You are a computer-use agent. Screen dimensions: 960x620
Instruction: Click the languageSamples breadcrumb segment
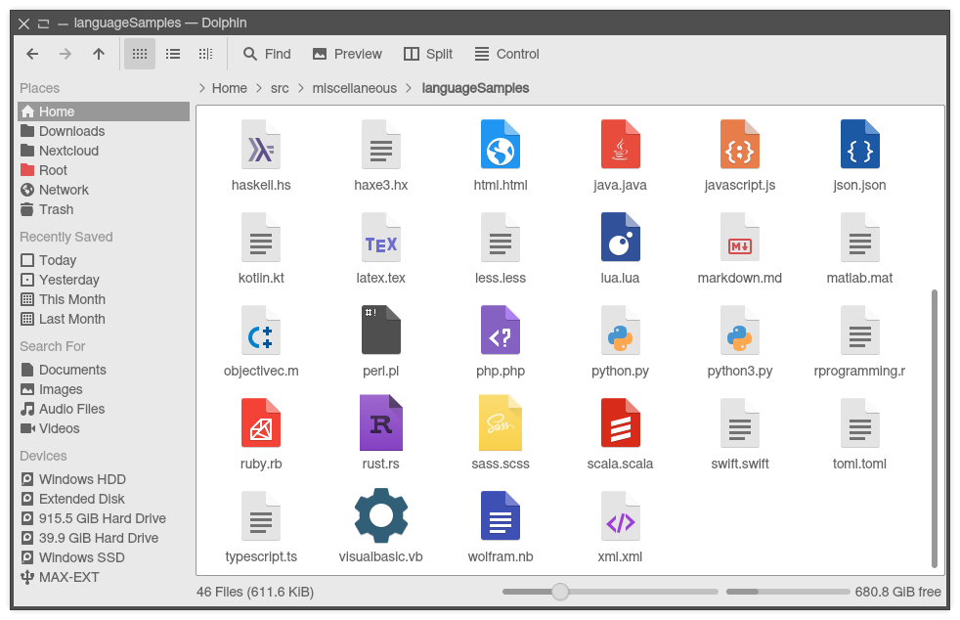[475, 88]
